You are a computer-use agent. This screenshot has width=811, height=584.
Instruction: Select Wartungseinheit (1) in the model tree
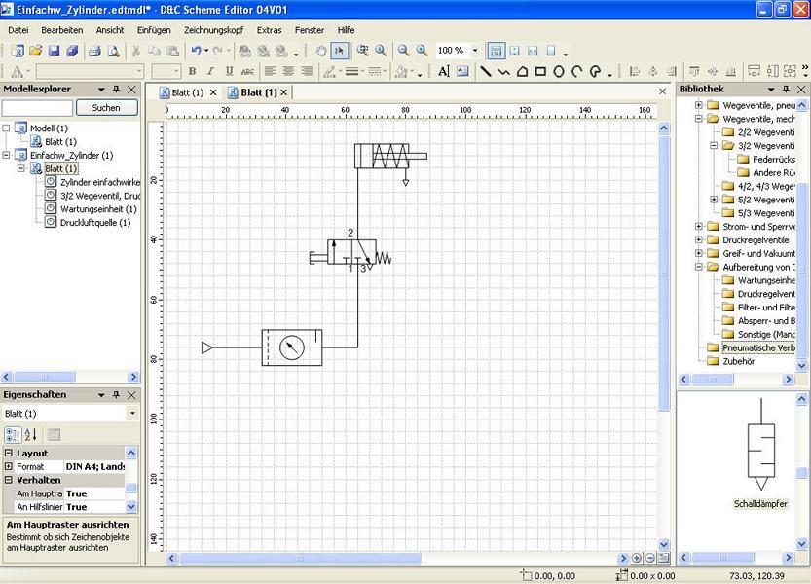tap(98, 209)
